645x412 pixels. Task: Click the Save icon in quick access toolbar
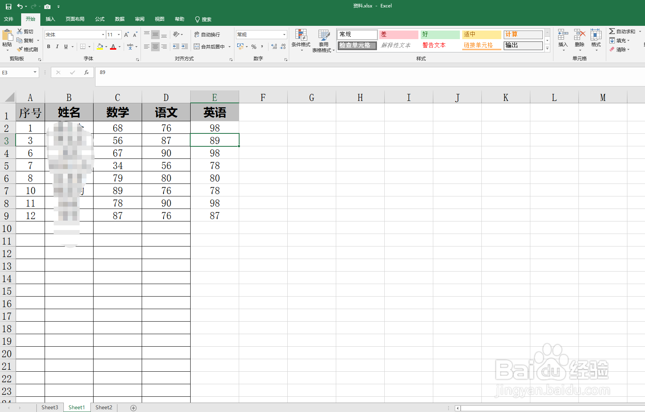(8, 6)
